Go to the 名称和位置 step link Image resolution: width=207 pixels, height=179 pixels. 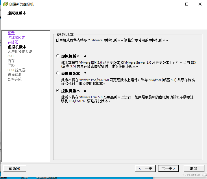[16, 38]
